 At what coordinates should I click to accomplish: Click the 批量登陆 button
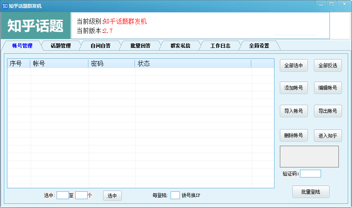point(311,192)
